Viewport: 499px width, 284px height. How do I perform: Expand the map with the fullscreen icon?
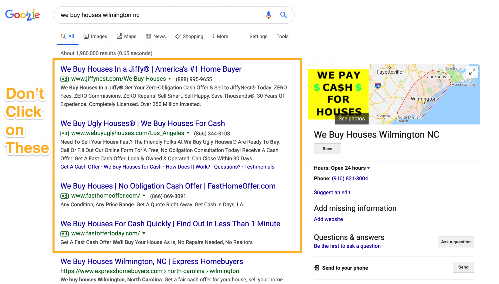coord(472,72)
